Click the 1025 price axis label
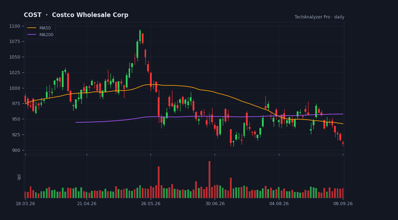 pyautogui.click(x=15, y=72)
